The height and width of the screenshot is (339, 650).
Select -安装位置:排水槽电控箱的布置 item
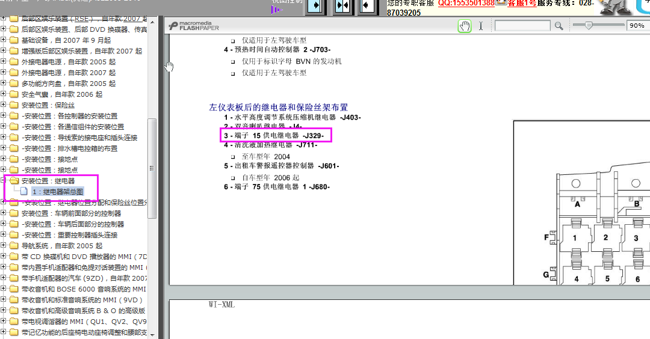point(70,148)
